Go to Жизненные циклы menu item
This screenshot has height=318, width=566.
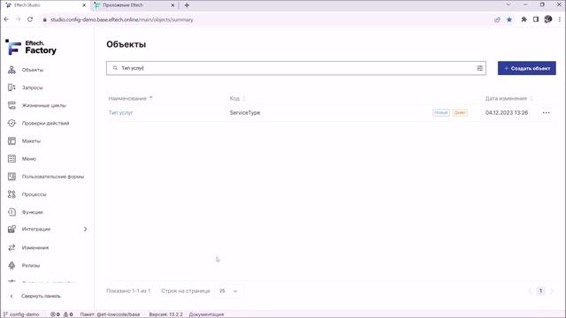44,105
